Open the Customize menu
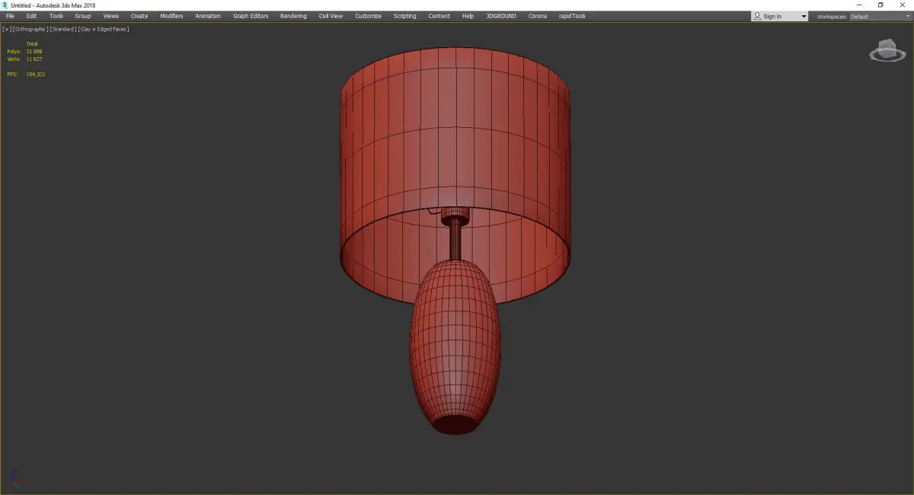This screenshot has width=914, height=495. [x=368, y=16]
